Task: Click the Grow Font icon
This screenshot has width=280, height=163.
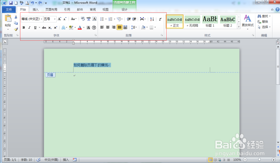Action: [x=59, y=19]
